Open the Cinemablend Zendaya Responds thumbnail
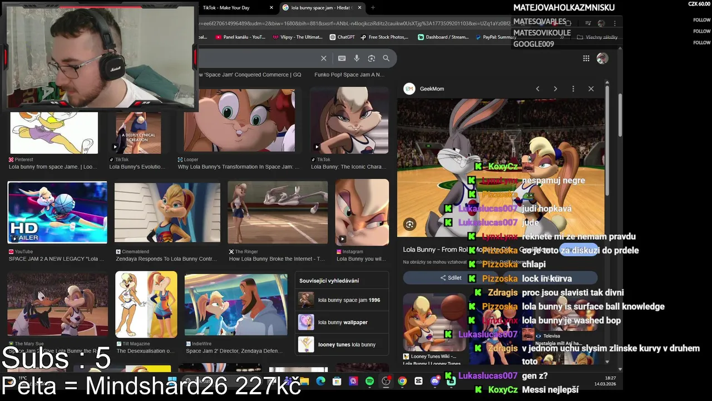This screenshot has height=401, width=712. point(167,212)
